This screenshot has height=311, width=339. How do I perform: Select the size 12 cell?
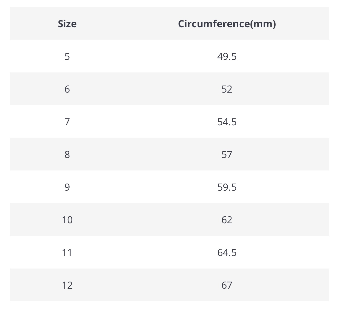(67, 285)
